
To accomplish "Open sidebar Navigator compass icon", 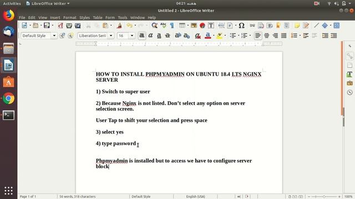I will (349, 92).
